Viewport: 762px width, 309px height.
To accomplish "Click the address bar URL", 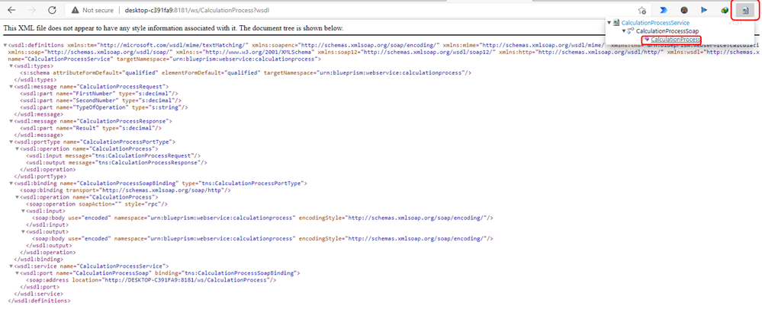I will click(x=198, y=10).
